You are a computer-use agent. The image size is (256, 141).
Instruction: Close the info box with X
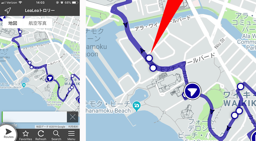[73, 117]
